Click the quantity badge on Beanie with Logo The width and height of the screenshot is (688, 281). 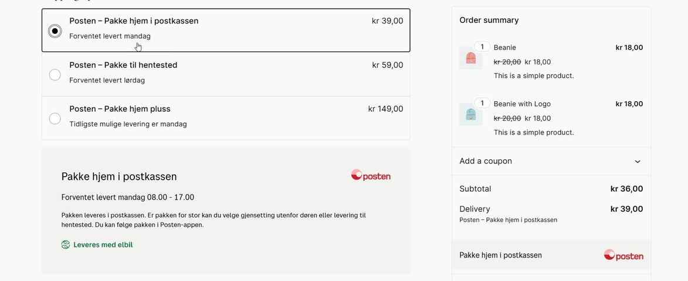click(482, 103)
